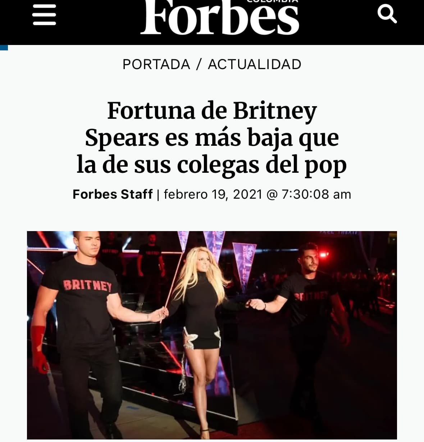Click the COLOMBIA edition label above logo
This screenshot has height=442, width=424.
click(272, 1)
